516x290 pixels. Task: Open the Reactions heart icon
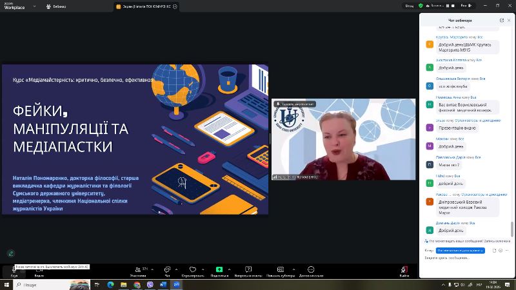[192, 269]
